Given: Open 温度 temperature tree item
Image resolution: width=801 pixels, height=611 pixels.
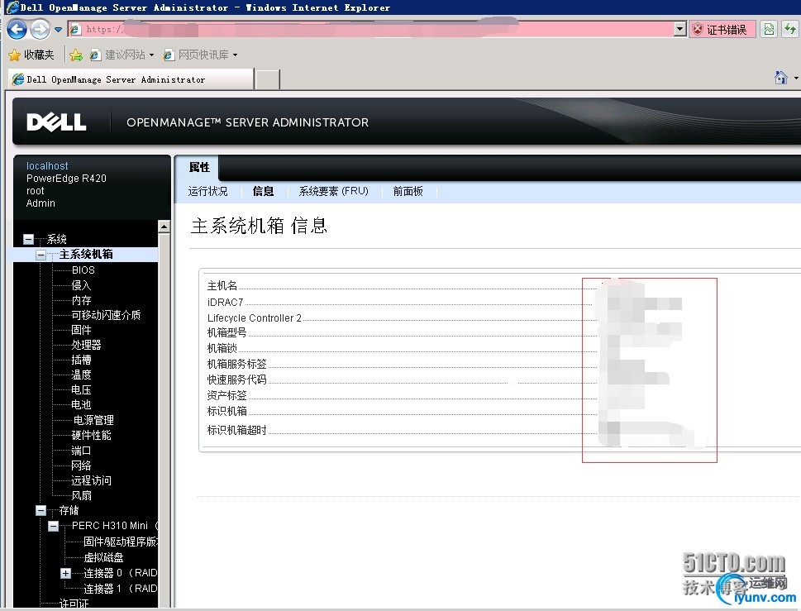Looking at the screenshot, I should point(81,375).
